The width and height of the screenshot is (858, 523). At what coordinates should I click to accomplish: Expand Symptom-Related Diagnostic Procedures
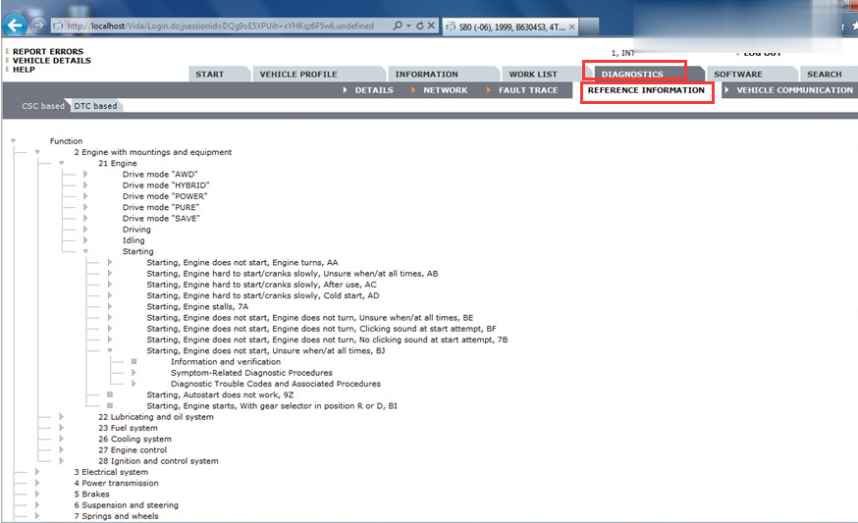click(x=134, y=373)
